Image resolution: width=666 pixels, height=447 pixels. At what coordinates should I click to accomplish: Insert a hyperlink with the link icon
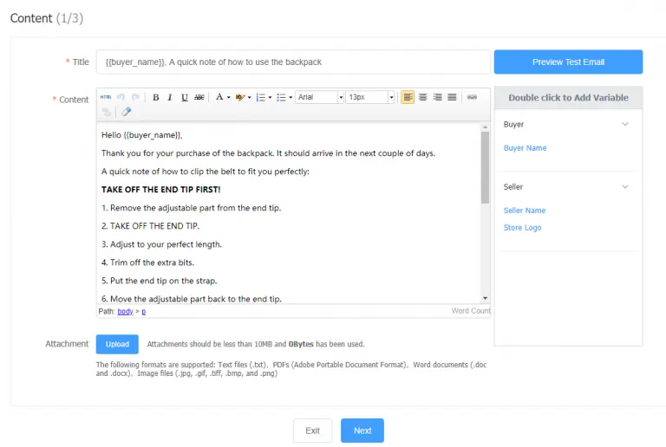[472, 97]
